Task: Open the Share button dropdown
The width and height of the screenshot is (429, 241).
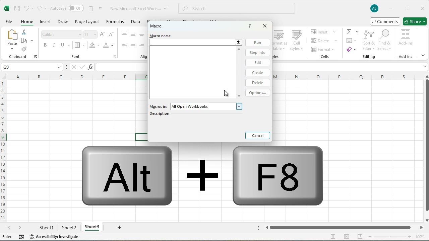Action: (x=424, y=21)
